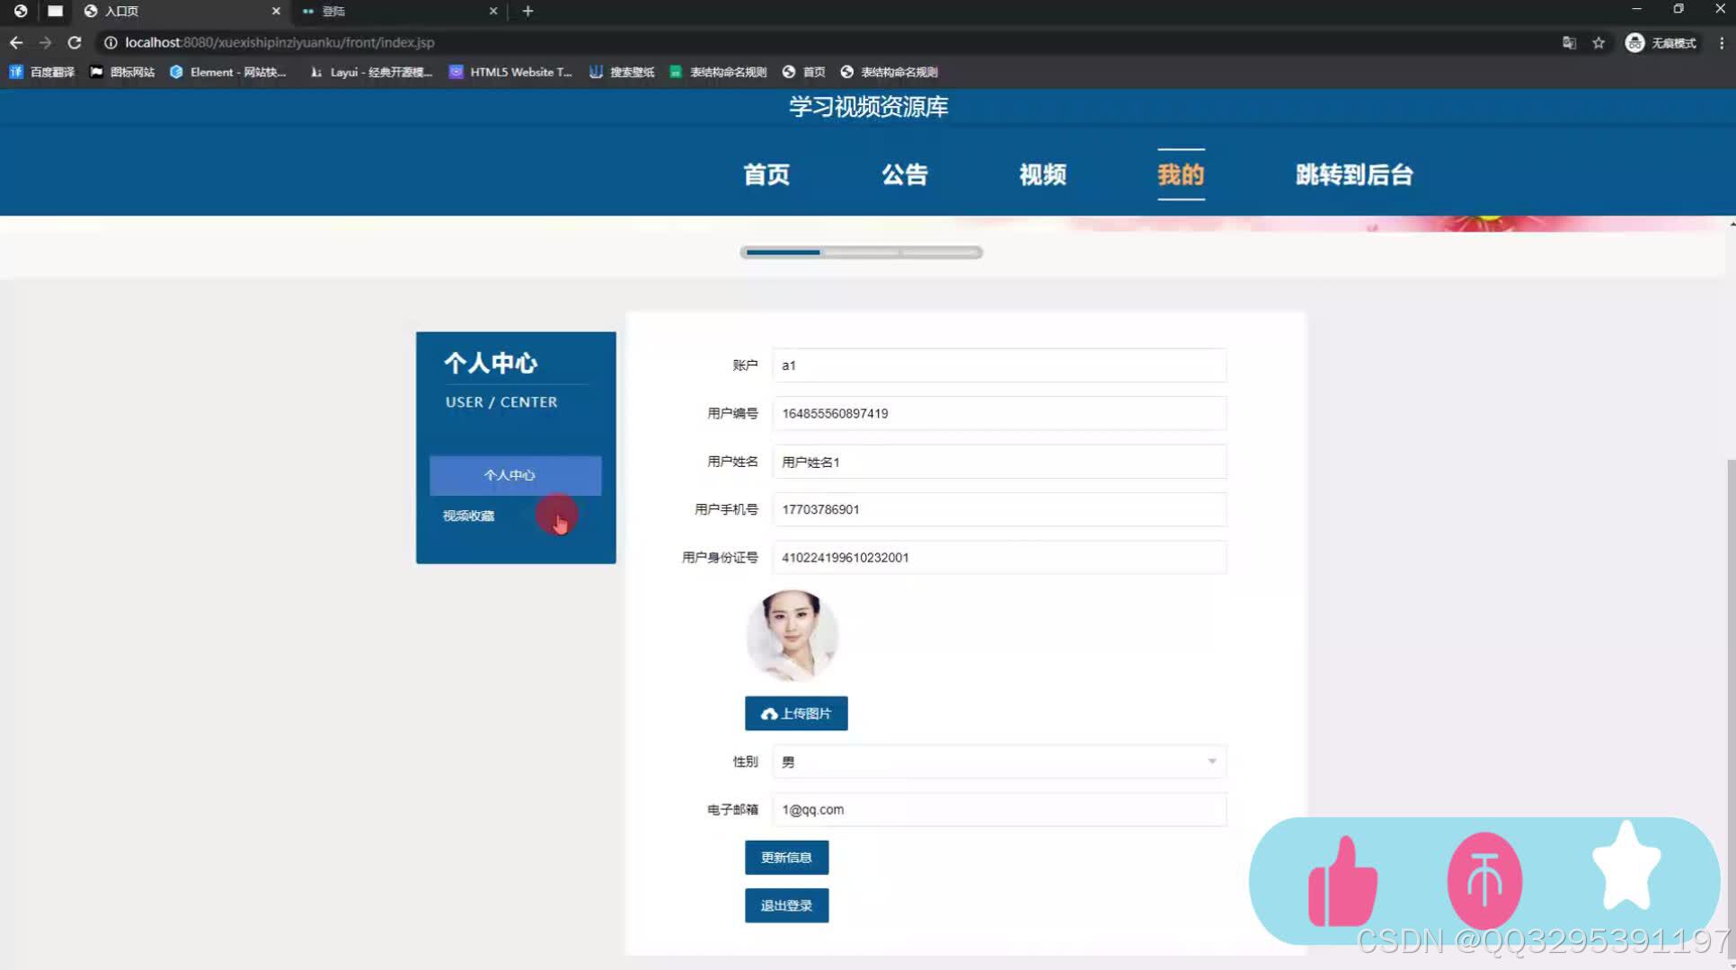Click the 学习视频资源库 site title
Viewport: 1736px width, 970px height.
868,107
